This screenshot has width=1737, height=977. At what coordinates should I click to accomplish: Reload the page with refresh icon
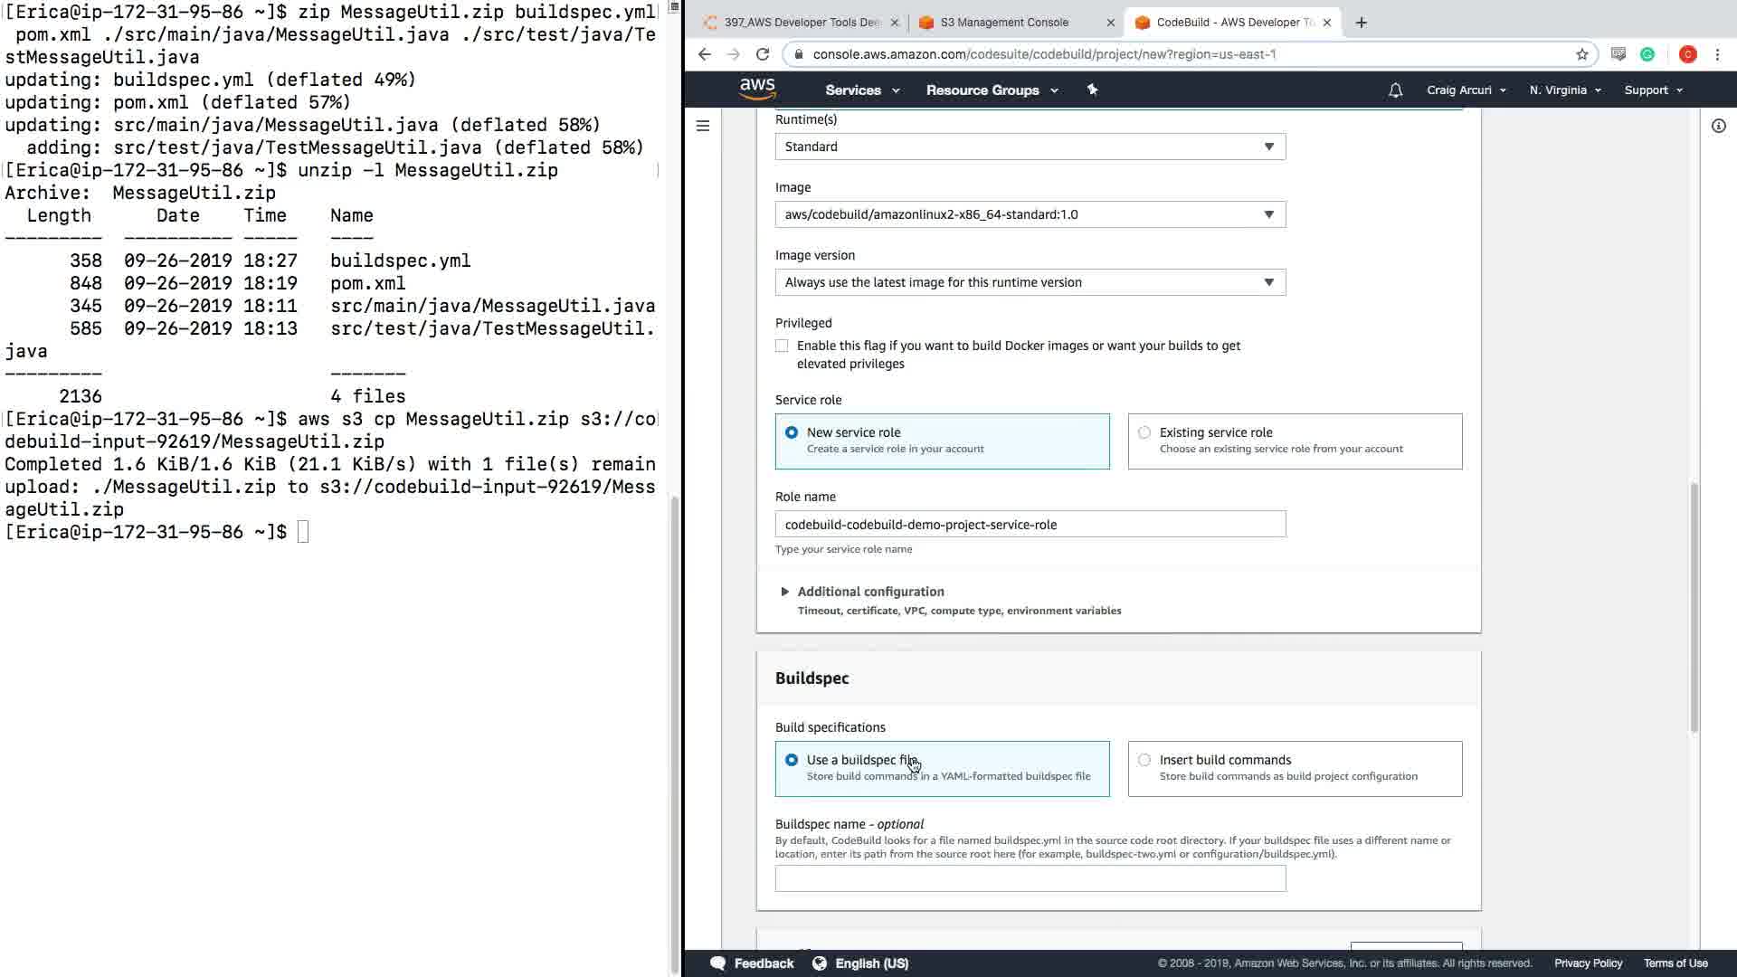point(763,54)
